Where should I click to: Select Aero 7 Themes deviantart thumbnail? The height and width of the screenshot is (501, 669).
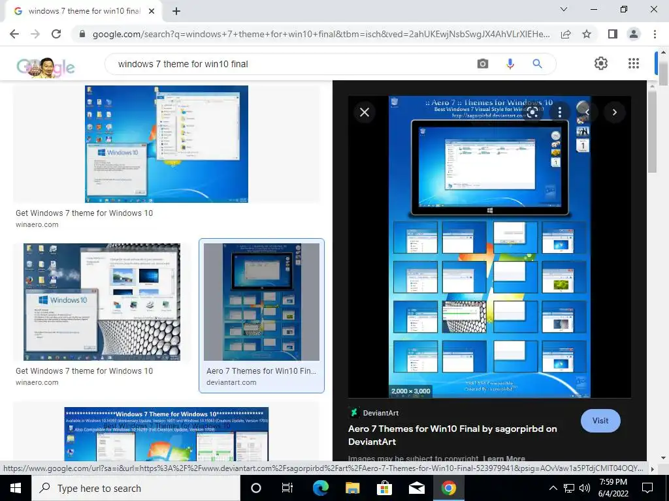click(261, 302)
